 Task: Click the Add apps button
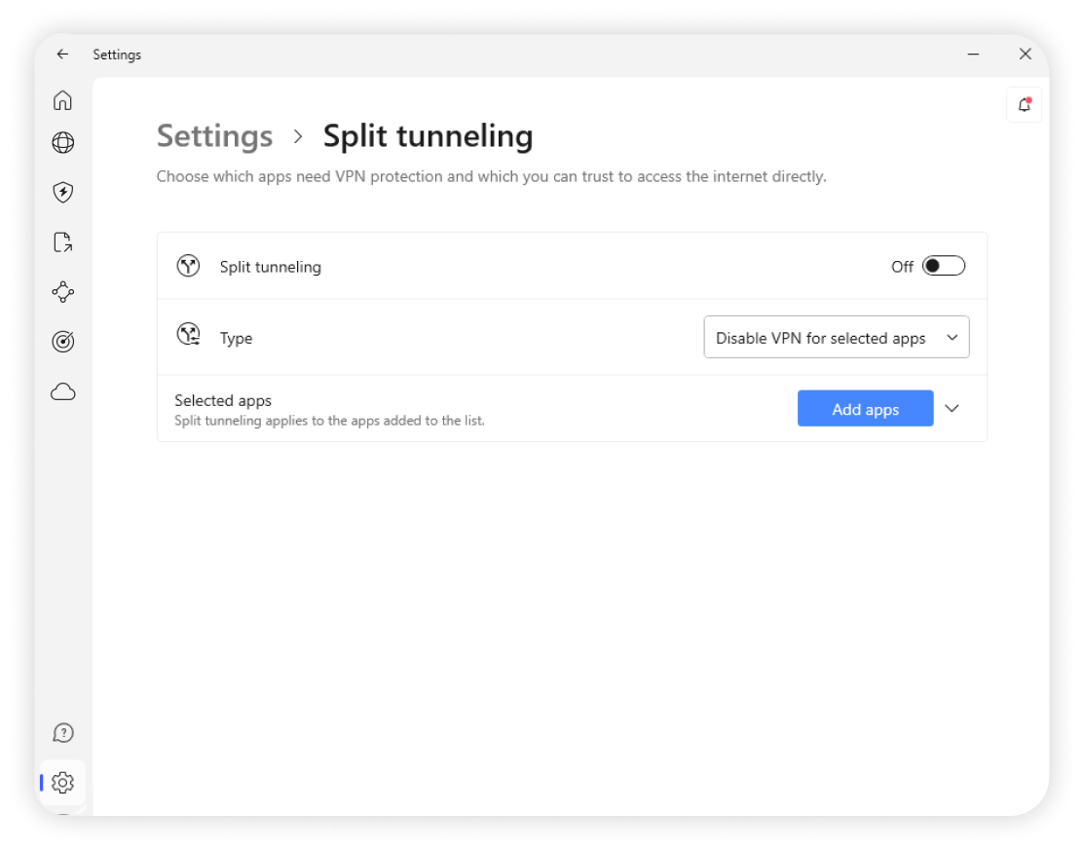point(865,409)
